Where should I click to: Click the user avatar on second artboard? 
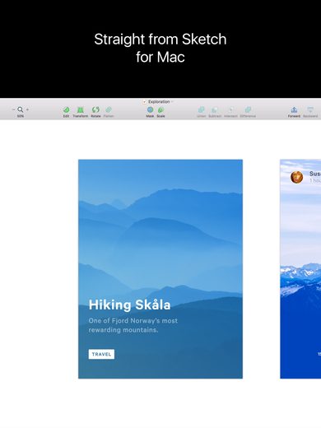(296, 177)
